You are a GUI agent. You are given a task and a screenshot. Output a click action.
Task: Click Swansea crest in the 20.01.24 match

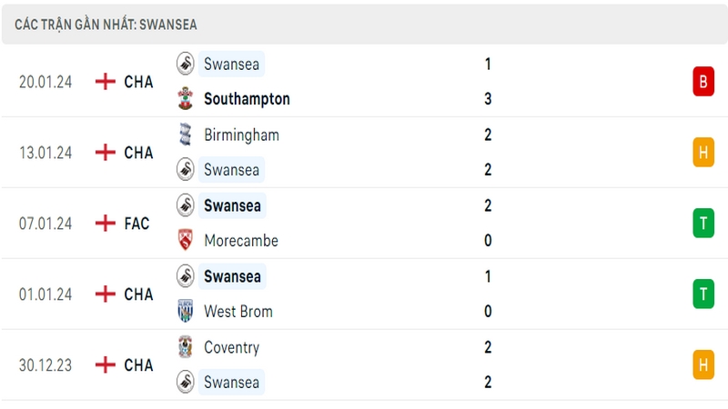coord(186,64)
